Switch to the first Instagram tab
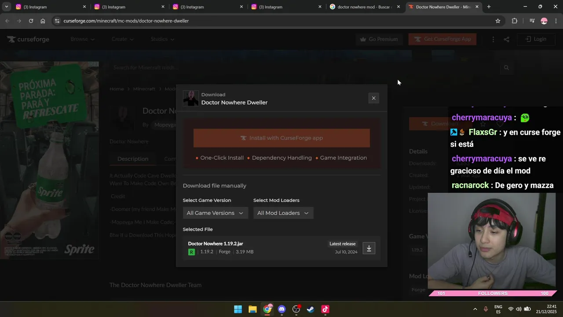 tap(51, 7)
